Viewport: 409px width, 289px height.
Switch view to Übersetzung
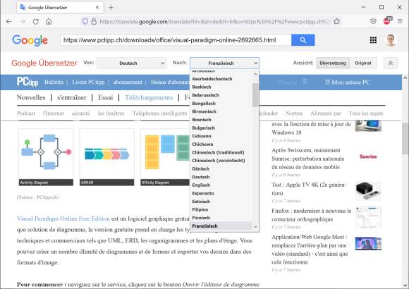[333, 63]
